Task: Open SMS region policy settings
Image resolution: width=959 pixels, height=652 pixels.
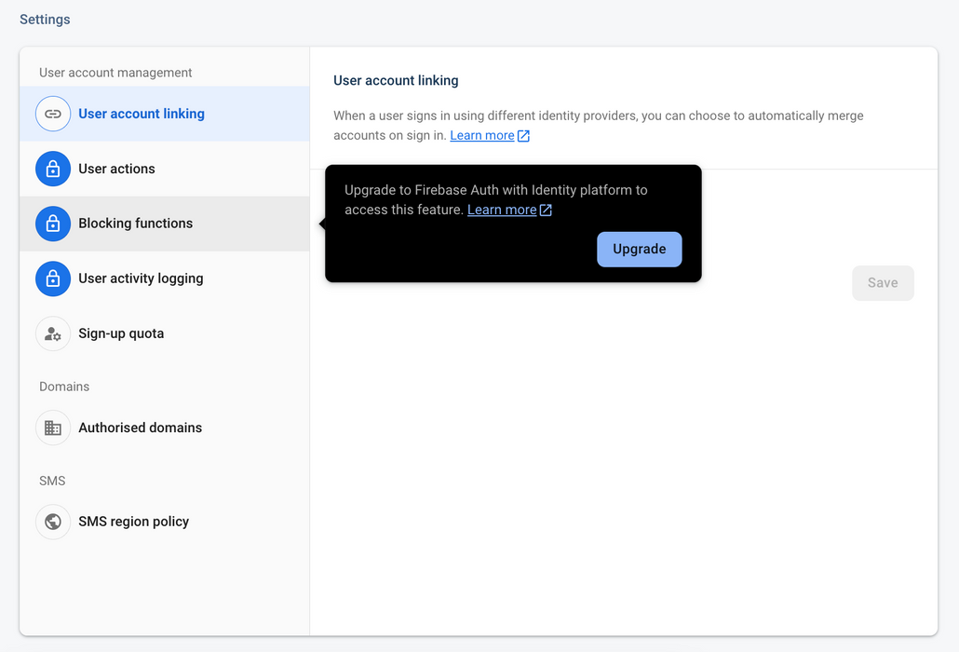Action: pos(134,522)
